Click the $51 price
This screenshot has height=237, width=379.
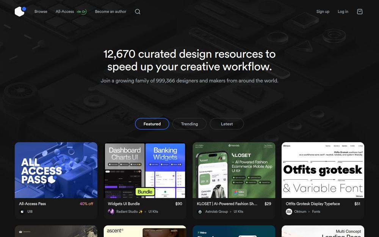[357, 204]
